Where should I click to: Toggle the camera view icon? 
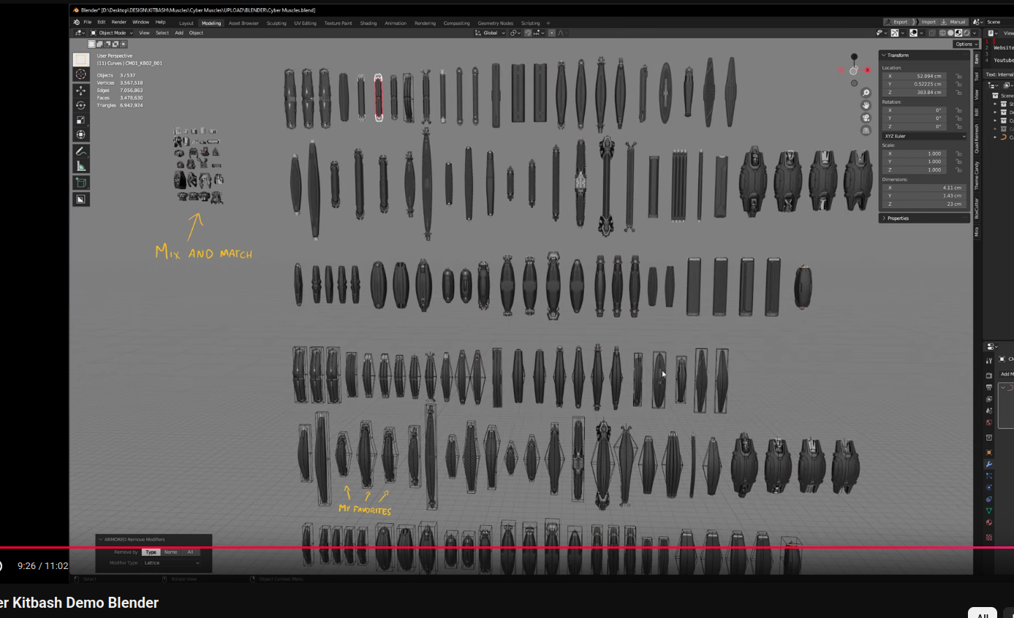(x=866, y=118)
